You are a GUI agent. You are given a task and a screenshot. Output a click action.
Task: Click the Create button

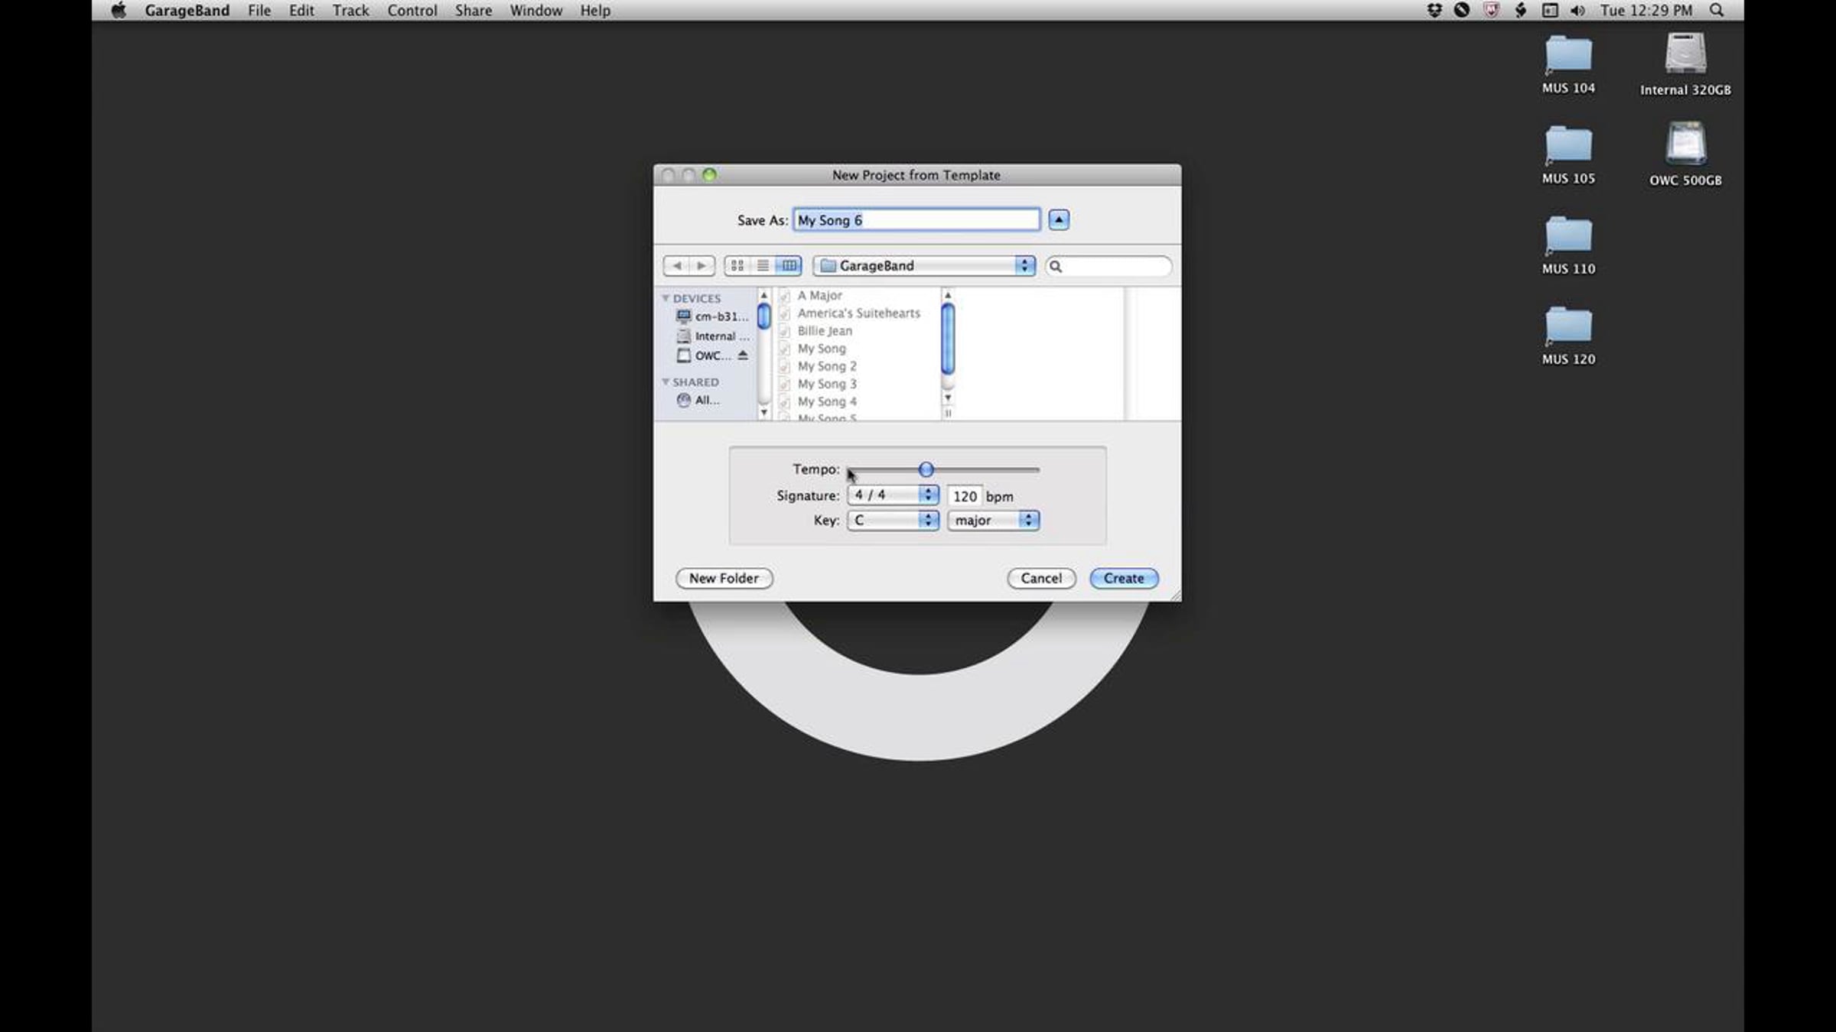pos(1123,578)
